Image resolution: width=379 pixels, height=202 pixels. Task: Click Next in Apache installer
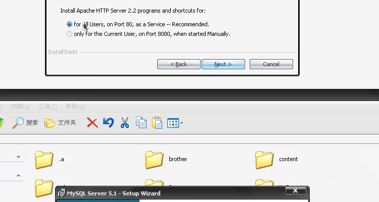click(223, 64)
